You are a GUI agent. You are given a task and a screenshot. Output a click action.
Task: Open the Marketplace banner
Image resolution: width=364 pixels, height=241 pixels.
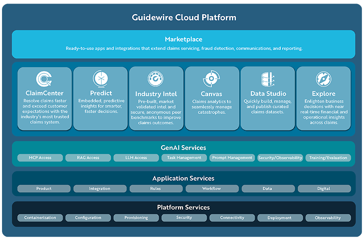click(183, 44)
